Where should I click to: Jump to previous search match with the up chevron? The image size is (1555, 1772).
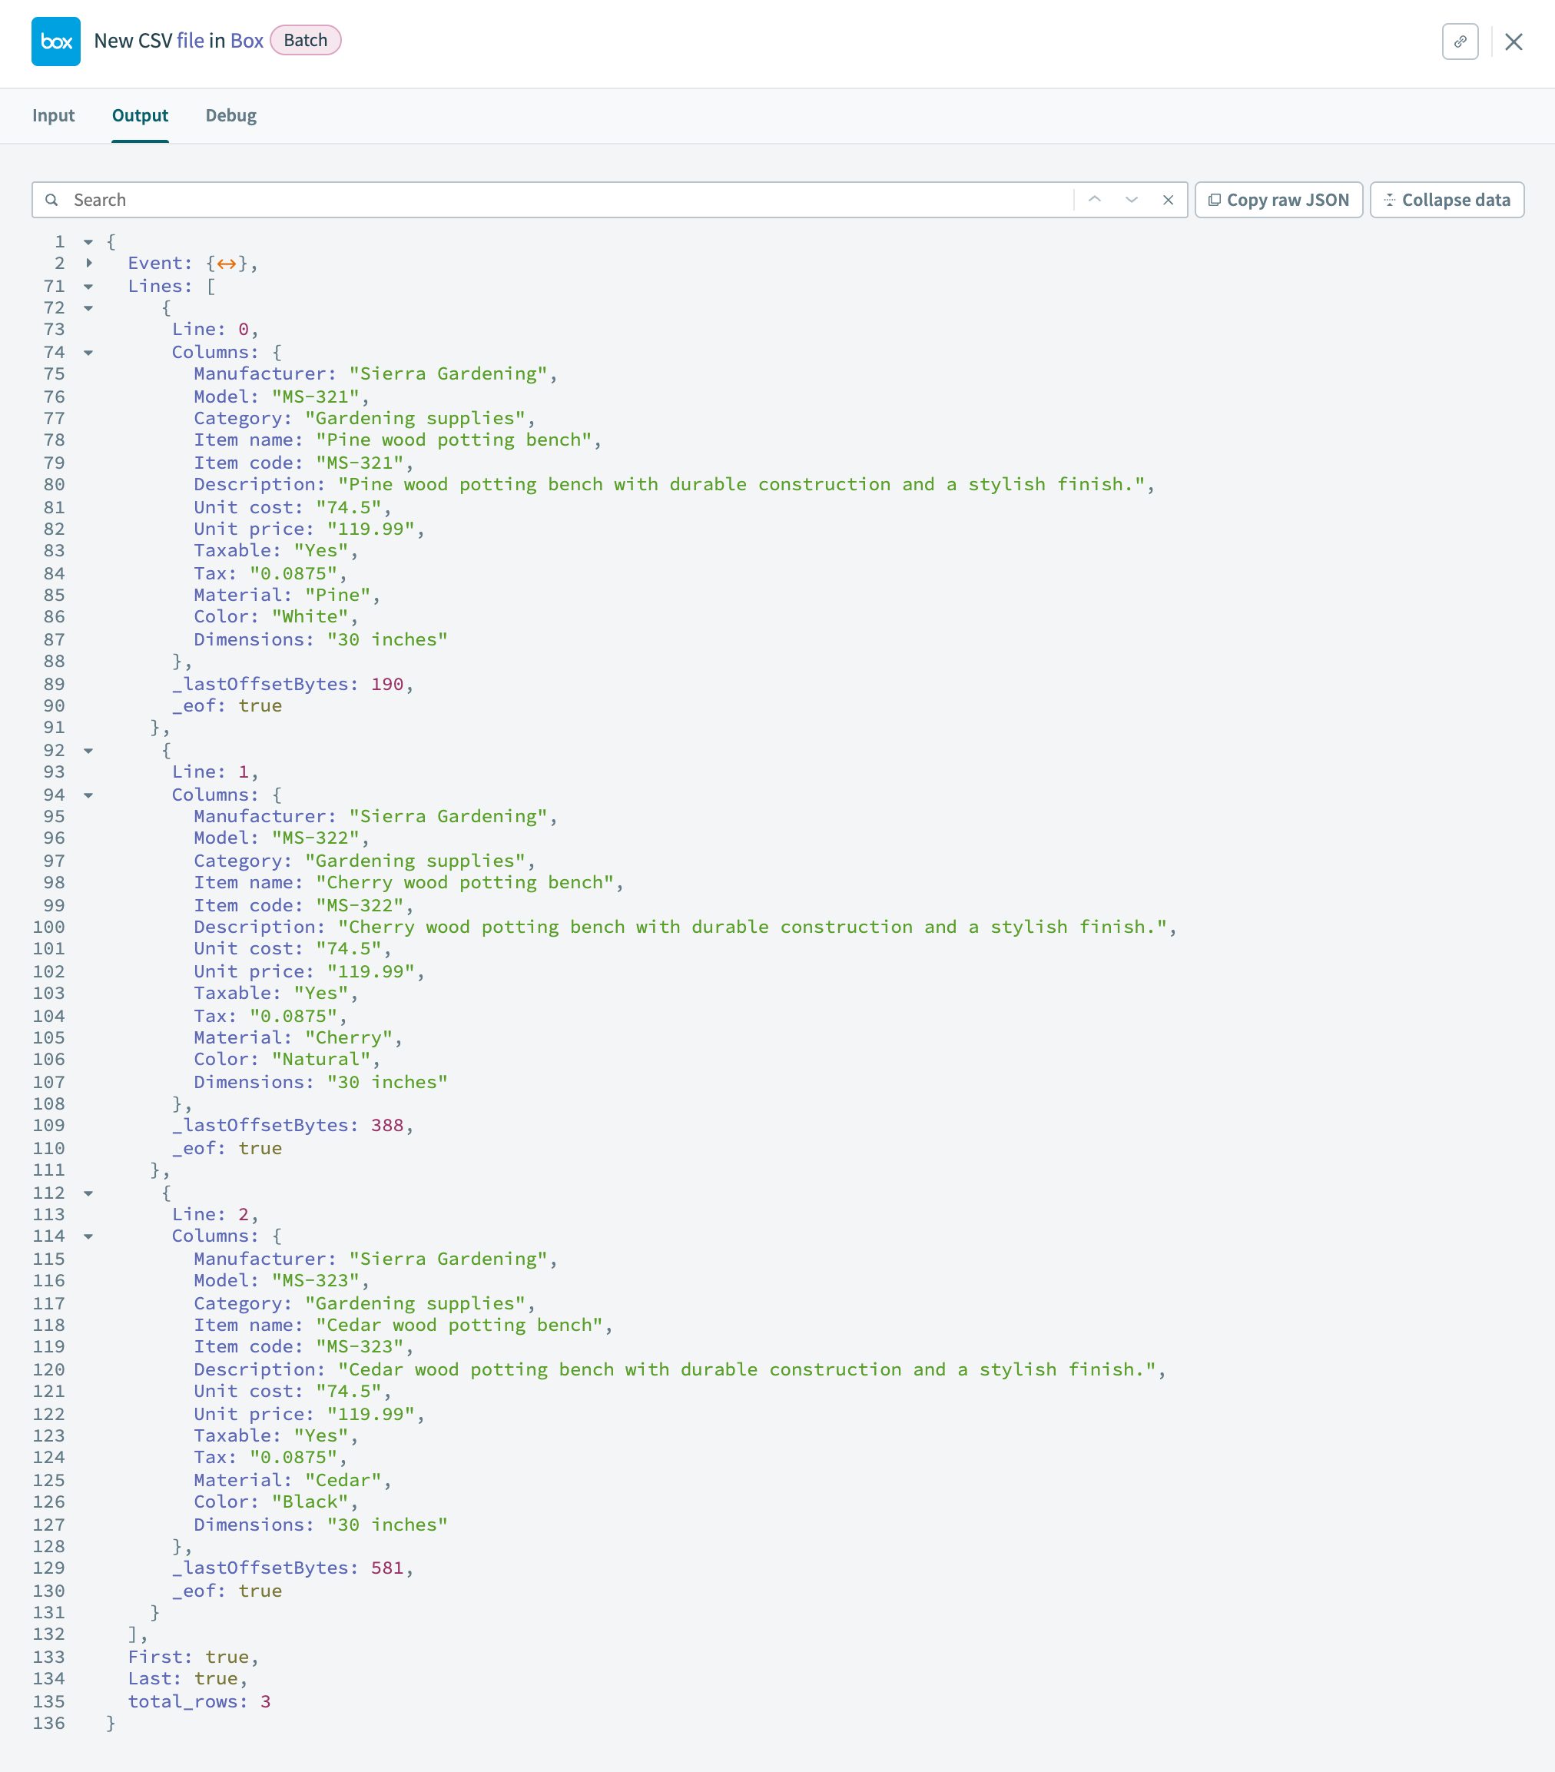tap(1096, 199)
